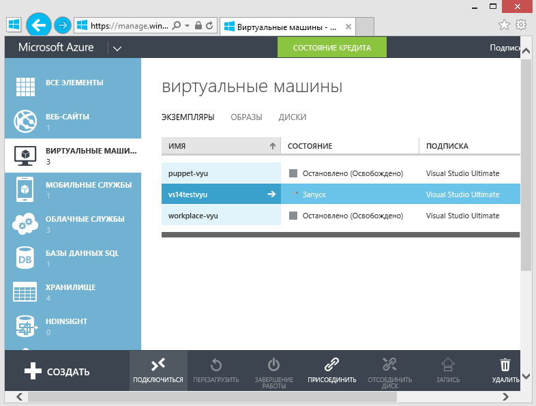Click the ЗАВЕРШЕНИЕ РАБОТЫ power icon
Screen dimensions: 536x406
[x=274, y=364]
